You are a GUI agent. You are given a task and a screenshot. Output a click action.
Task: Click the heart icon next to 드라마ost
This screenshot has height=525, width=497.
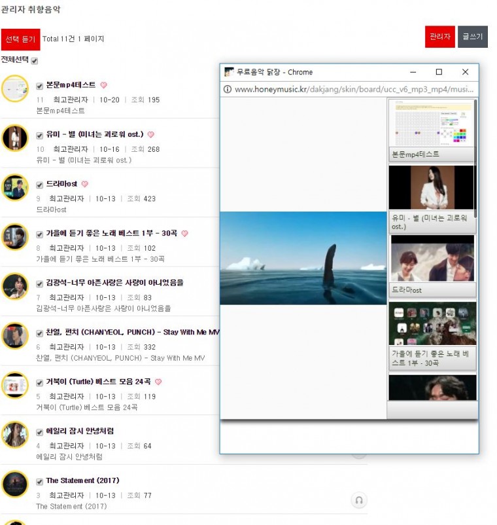pos(84,185)
